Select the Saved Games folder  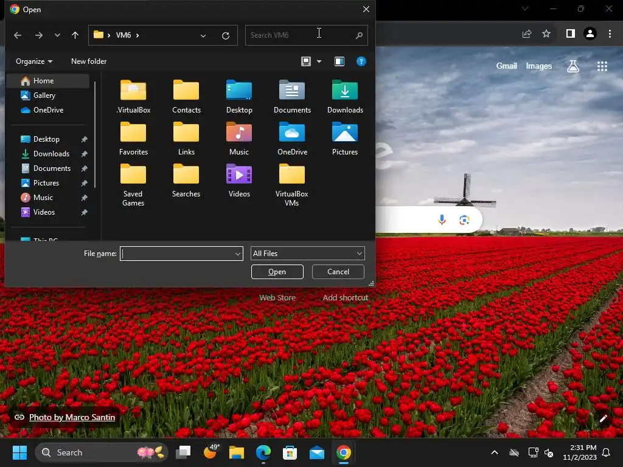133,185
